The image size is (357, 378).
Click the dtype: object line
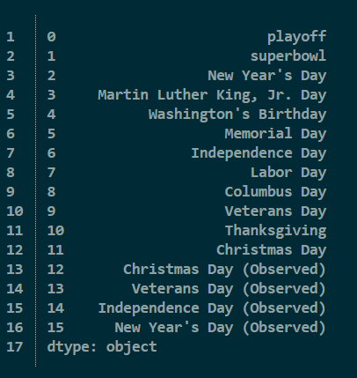coord(102,347)
